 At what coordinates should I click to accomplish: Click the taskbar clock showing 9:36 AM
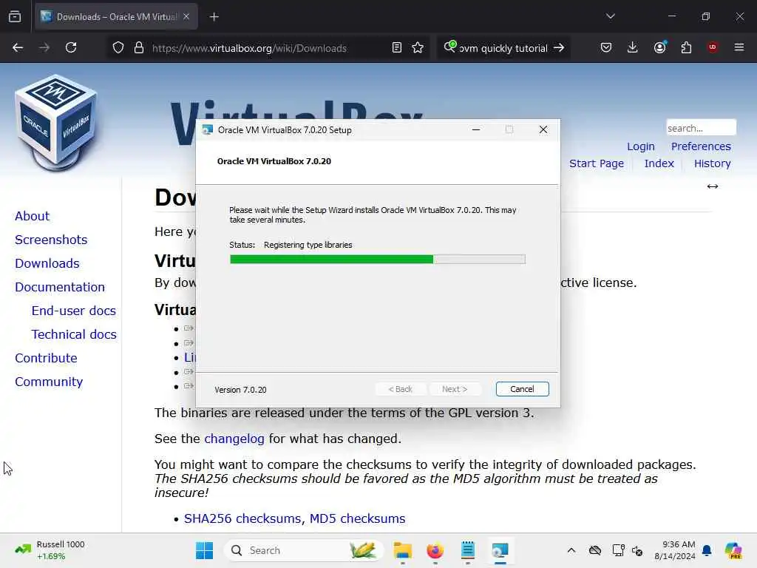(674, 550)
